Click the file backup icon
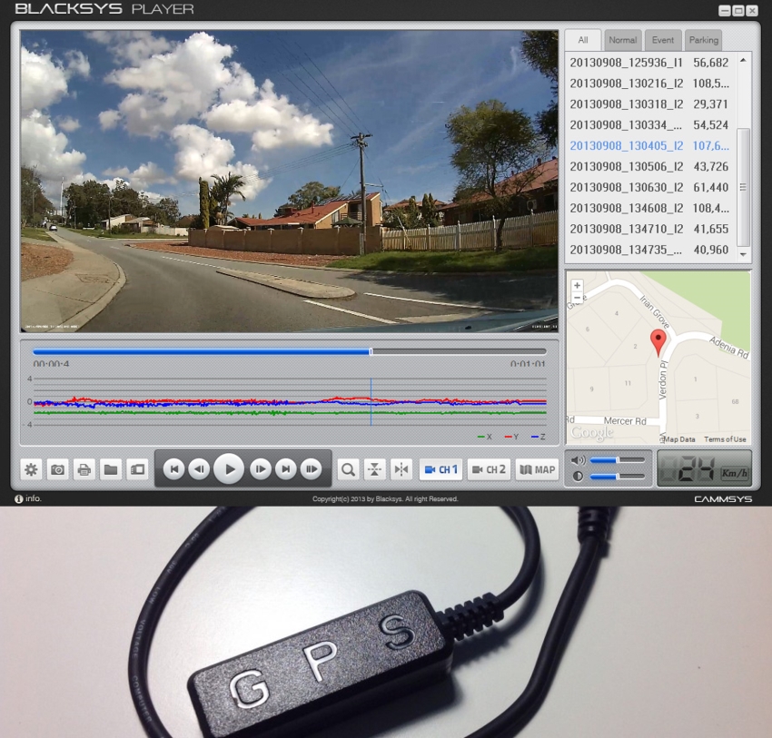 pos(137,469)
